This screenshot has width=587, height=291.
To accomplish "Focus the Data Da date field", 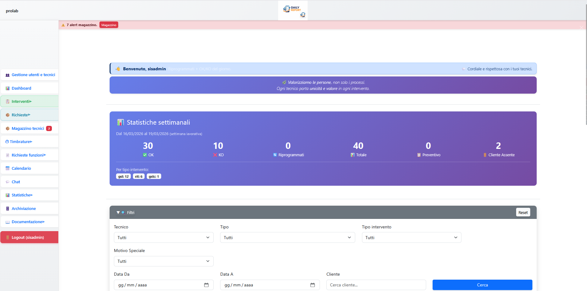I will click(x=164, y=285).
